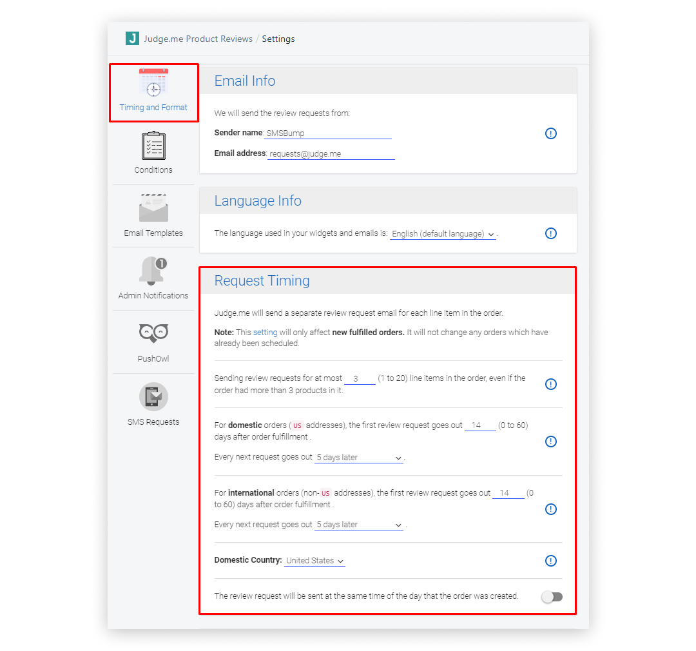Click the info icon in Language Info
This screenshot has height=651, width=696.
coord(551,233)
